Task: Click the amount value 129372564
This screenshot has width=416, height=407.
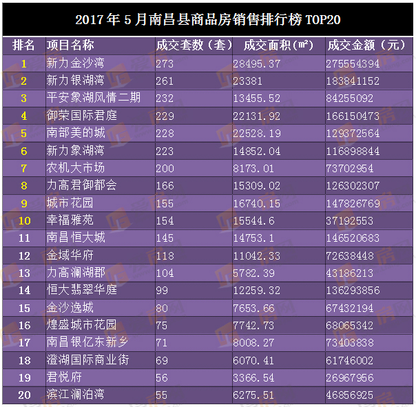Action: tap(353, 134)
